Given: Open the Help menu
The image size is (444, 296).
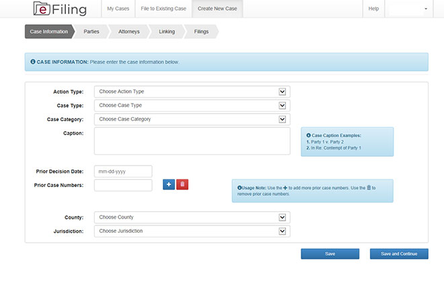Looking at the screenshot, I should coord(373,9).
